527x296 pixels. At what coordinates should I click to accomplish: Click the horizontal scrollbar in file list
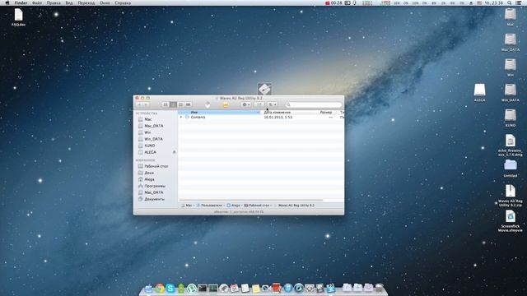coord(250,201)
